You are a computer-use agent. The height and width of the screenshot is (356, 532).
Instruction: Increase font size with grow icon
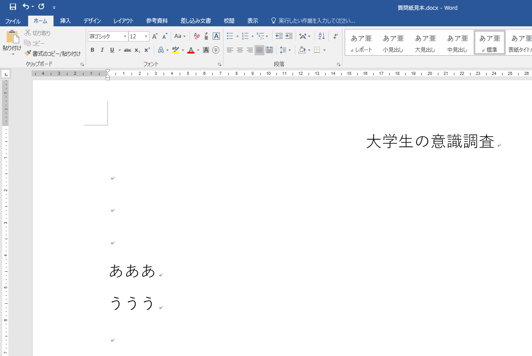pos(155,36)
